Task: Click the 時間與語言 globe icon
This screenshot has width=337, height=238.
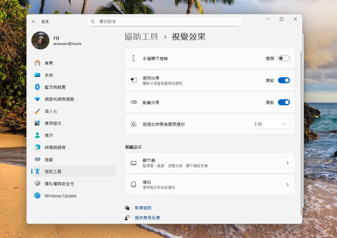Action: pos(38,147)
